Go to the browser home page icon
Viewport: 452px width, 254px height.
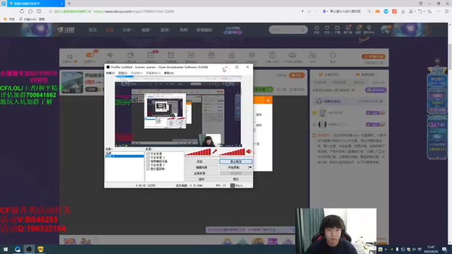pyautogui.click(x=31, y=11)
